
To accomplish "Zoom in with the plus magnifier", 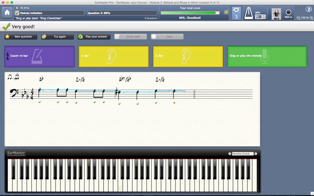I will coord(311,18).
